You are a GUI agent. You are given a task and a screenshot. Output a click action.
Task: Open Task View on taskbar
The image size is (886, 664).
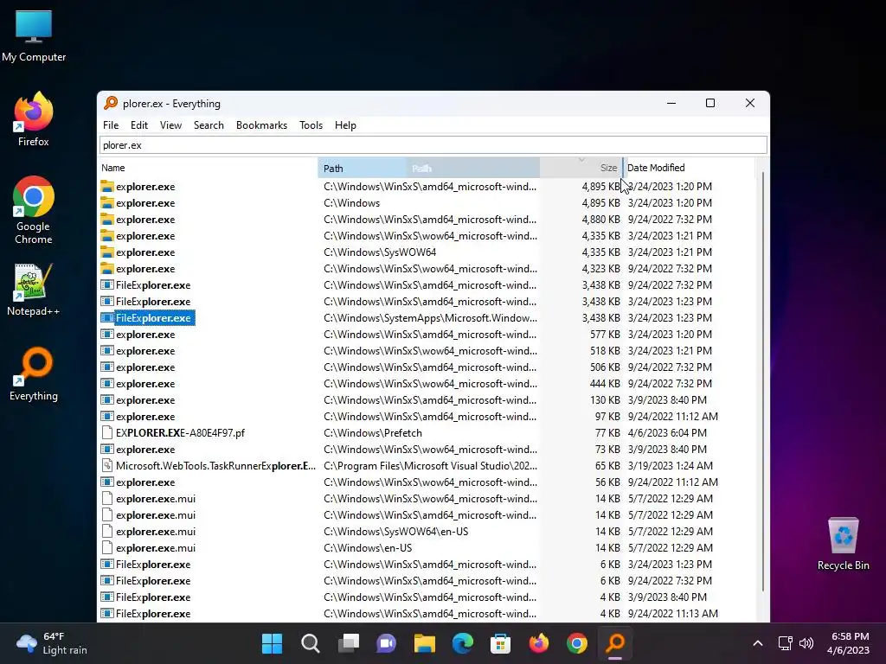(x=348, y=643)
